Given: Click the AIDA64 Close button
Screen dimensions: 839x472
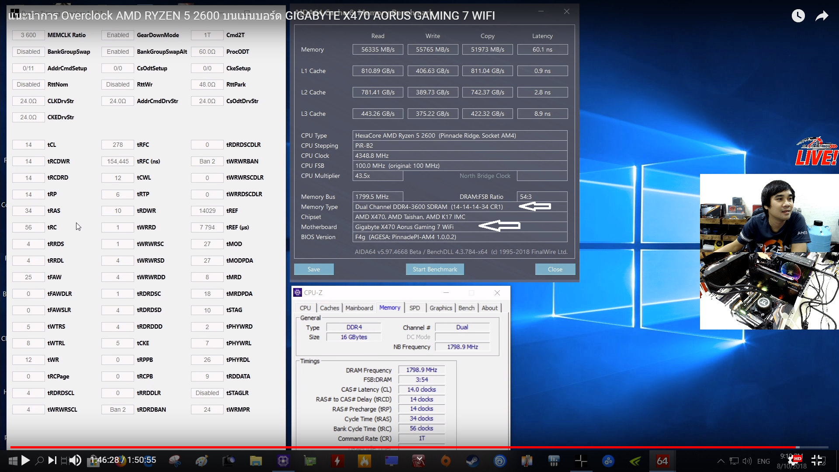Looking at the screenshot, I should [555, 269].
